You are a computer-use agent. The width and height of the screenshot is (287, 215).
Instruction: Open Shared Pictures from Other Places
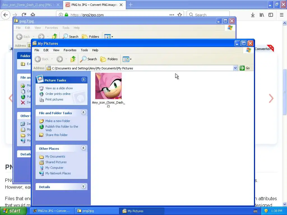coord(56,162)
